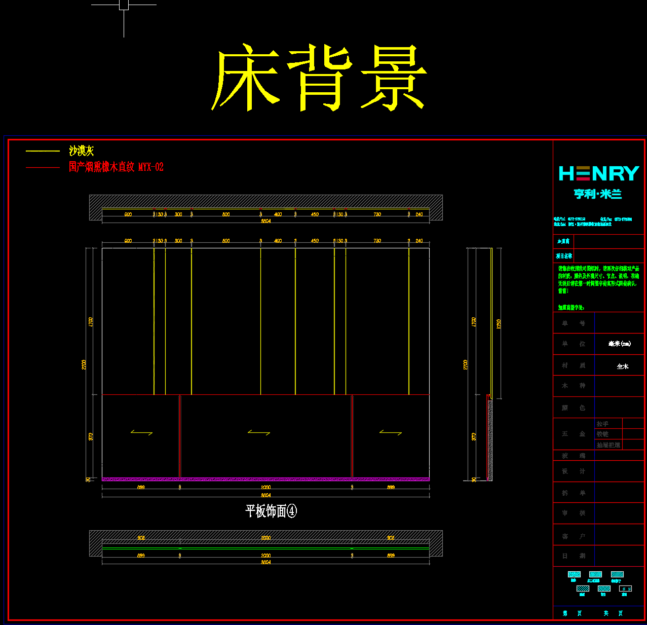The image size is (647, 625).
Task: Click the crosshair cursor pickbox at top
Action: 124,5
